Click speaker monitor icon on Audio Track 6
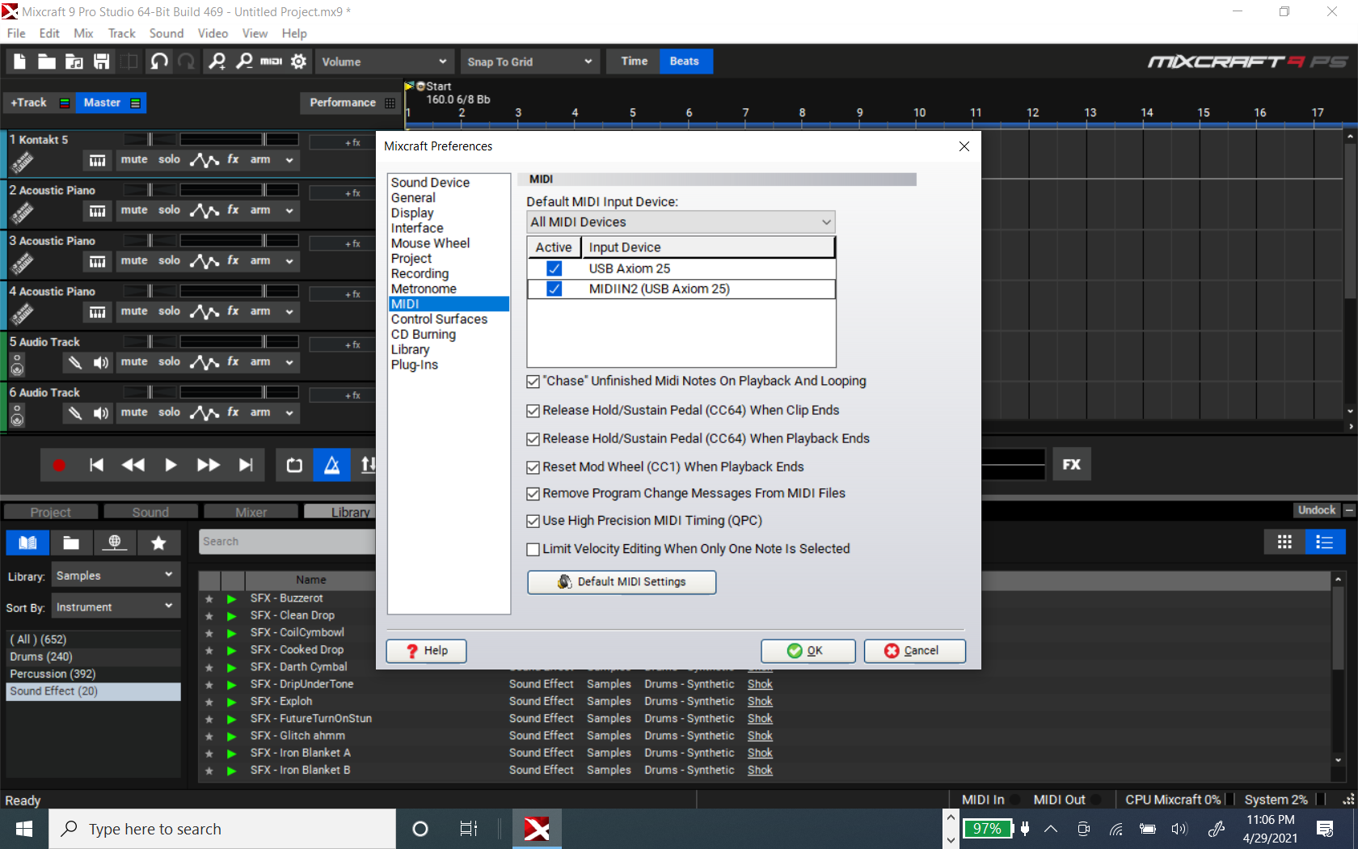Screen dimensions: 1358x849 (x=101, y=413)
